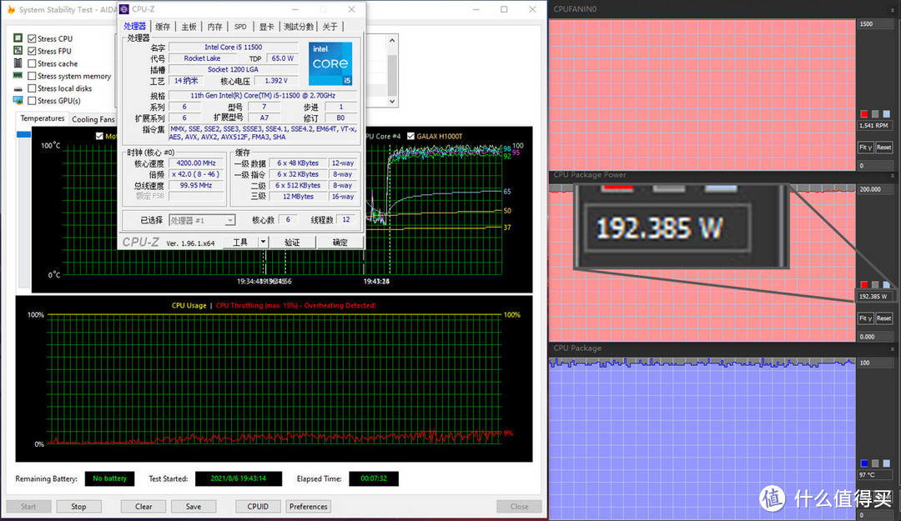
Task: Minimize the CPU-Z window
Action: point(294,9)
